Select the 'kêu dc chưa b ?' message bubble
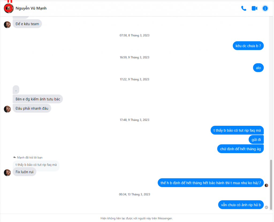274x222 pixels. click(248, 46)
